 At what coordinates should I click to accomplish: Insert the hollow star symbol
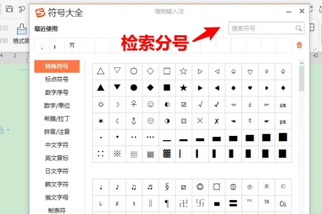pos(184,71)
